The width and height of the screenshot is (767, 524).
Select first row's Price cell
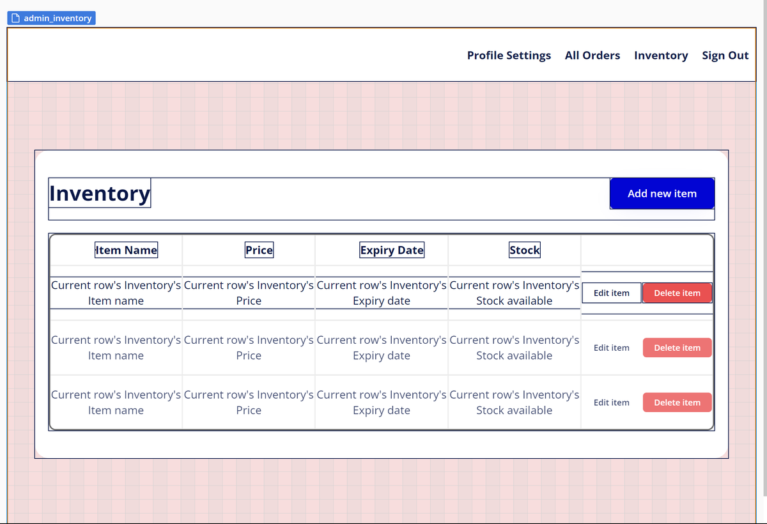point(249,293)
